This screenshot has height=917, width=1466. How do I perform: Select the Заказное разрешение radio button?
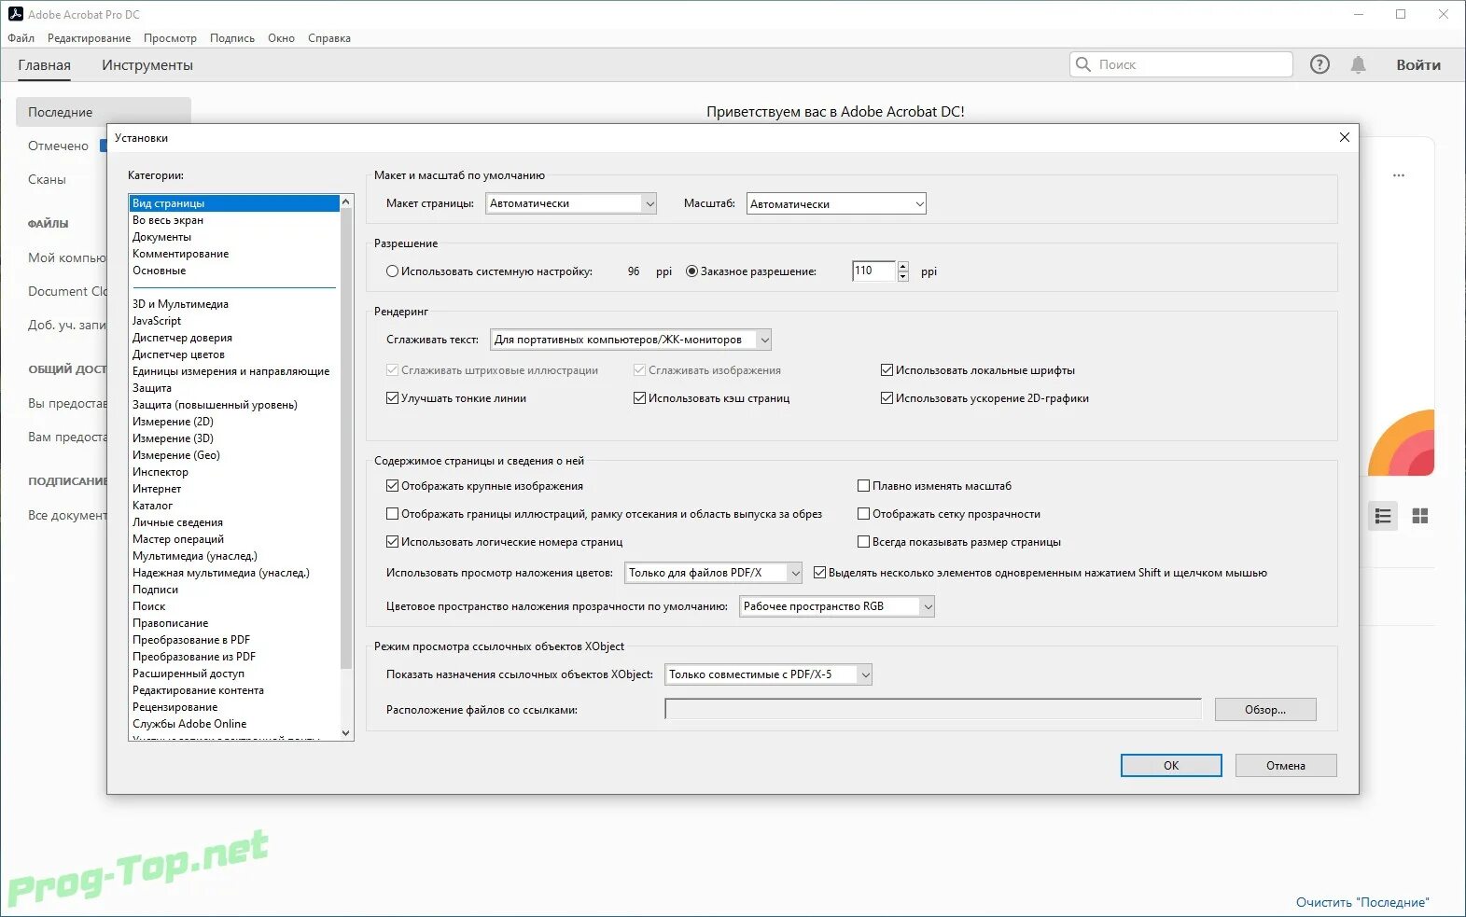691,271
